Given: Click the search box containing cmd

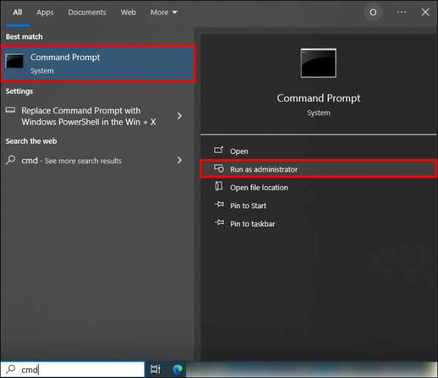Looking at the screenshot, I should point(73,369).
